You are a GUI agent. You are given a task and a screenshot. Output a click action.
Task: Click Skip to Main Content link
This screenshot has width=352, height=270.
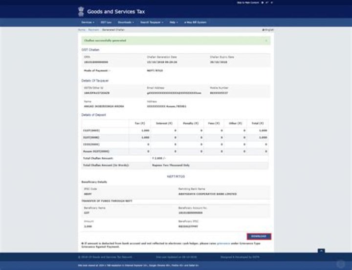coord(247,2)
